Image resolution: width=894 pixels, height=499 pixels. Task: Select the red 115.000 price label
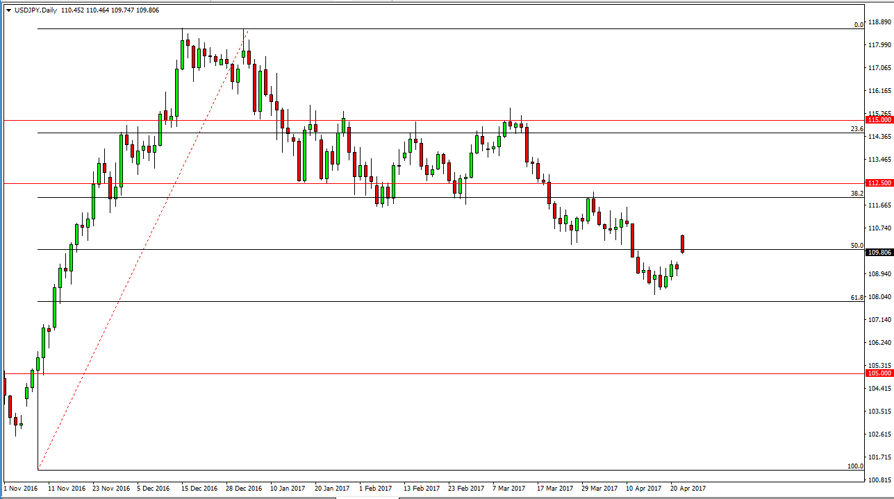879,120
